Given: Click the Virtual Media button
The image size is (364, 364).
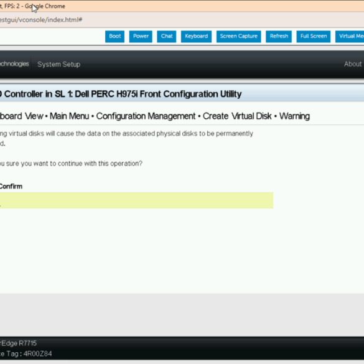Looking at the screenshot, I should click(350, 37).
